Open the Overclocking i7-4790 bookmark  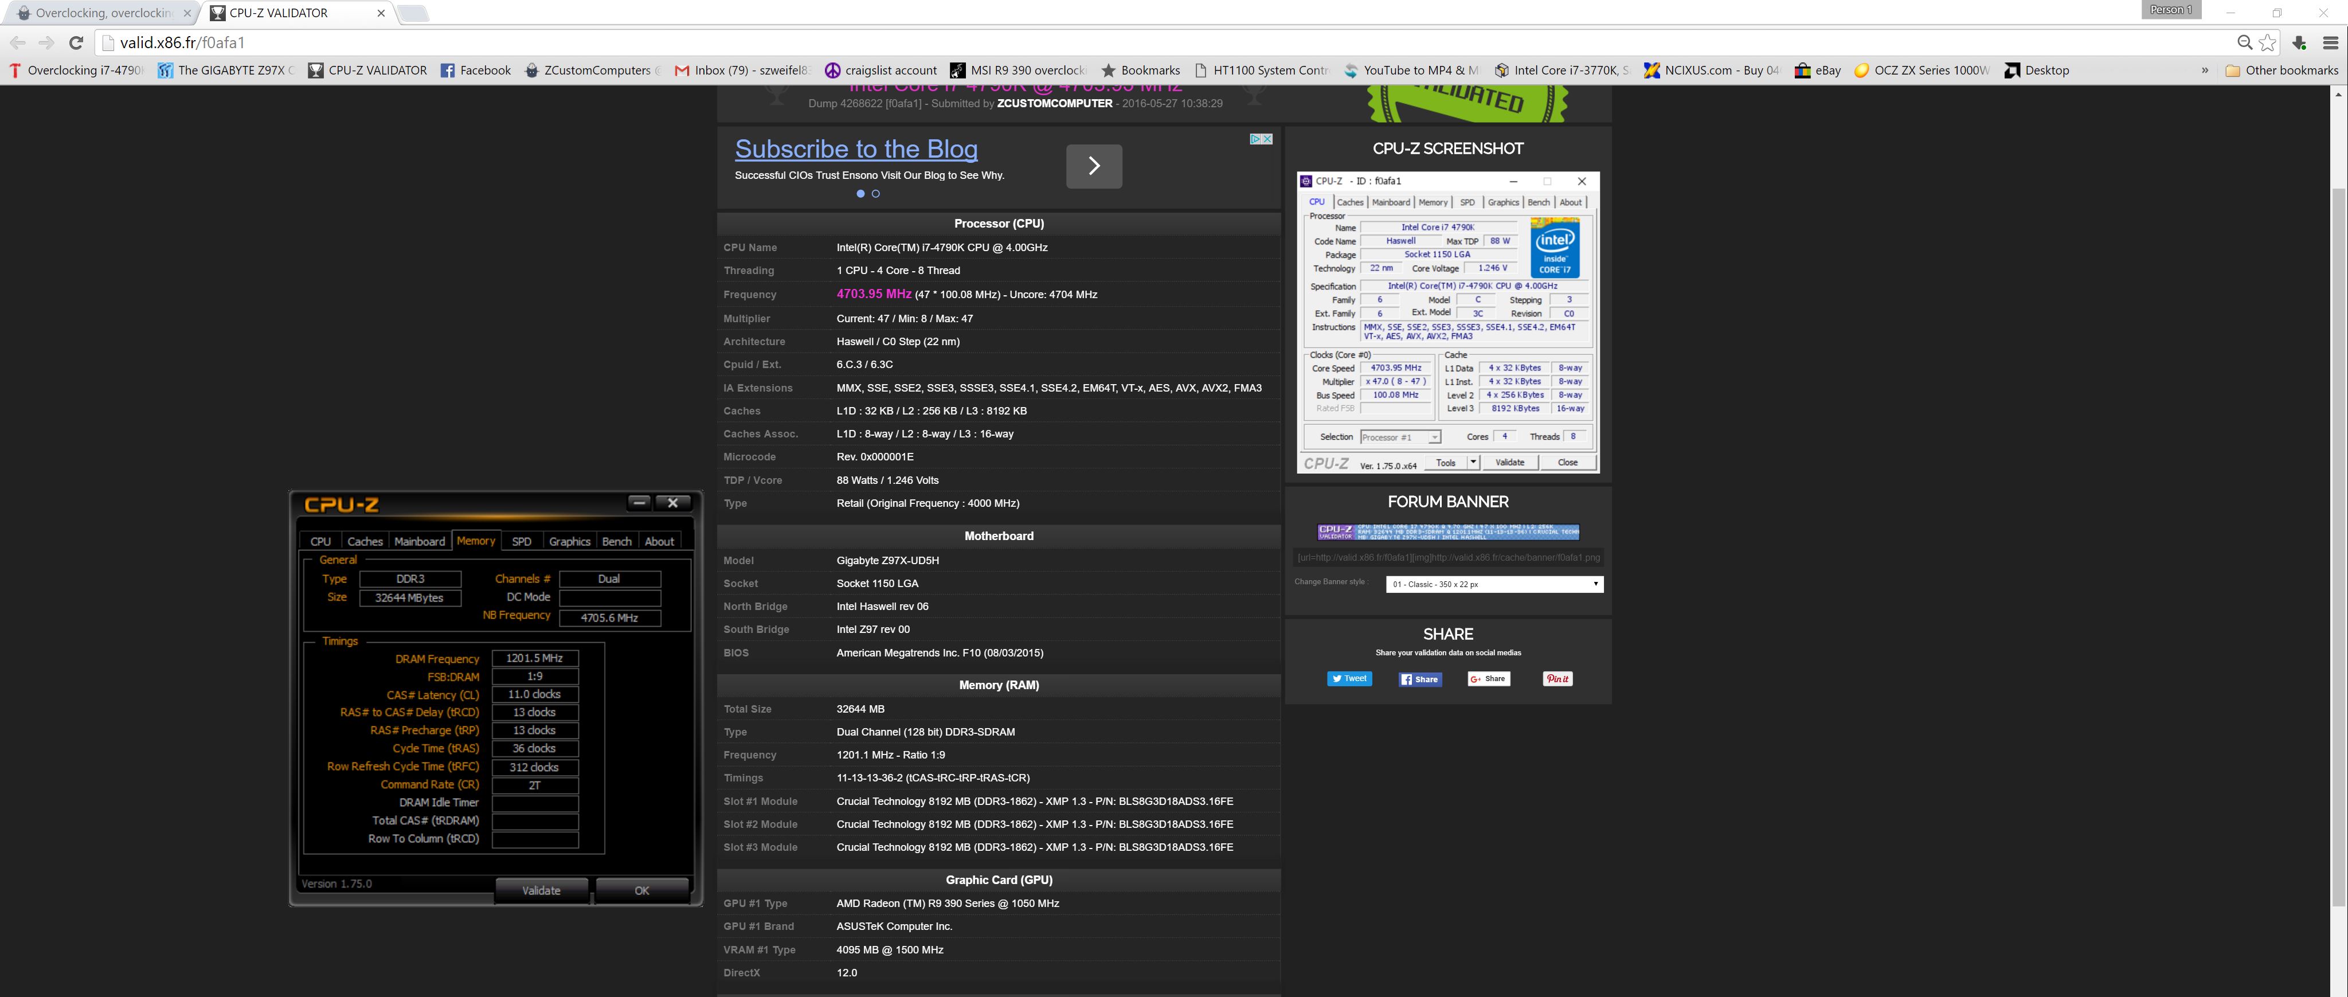pos(77,70)
